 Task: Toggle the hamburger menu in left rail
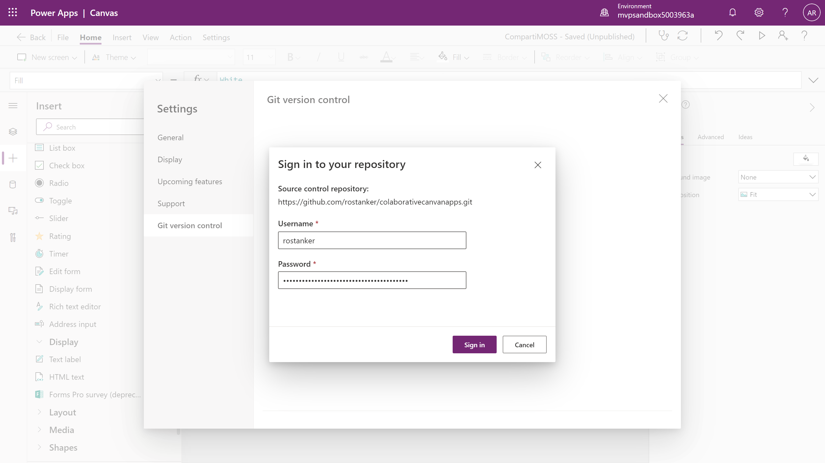tap(13, 106)
